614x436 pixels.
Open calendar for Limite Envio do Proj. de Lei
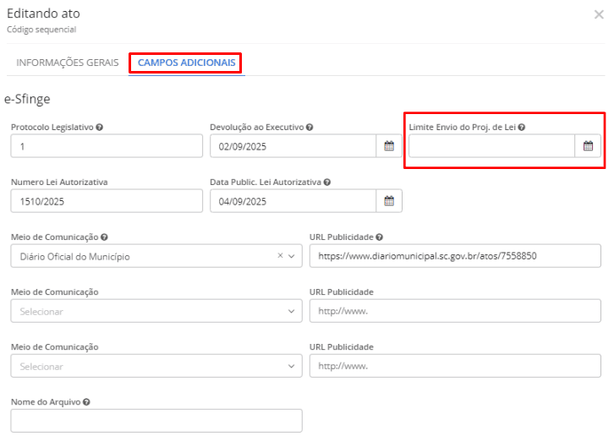point(588,146)
